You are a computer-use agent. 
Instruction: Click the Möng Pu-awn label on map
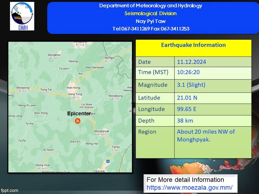(27, 105)
